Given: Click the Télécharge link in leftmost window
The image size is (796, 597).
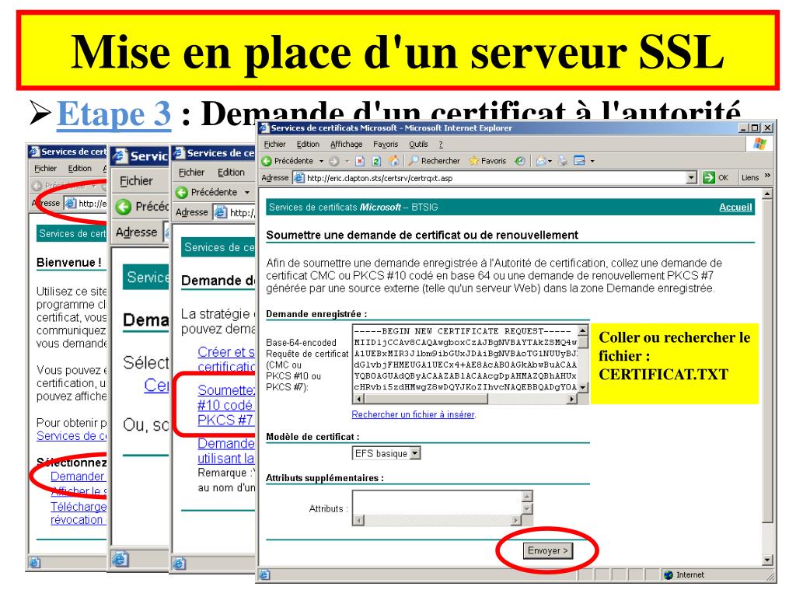Looking at the screenshot, I should (x=79, y=513).
